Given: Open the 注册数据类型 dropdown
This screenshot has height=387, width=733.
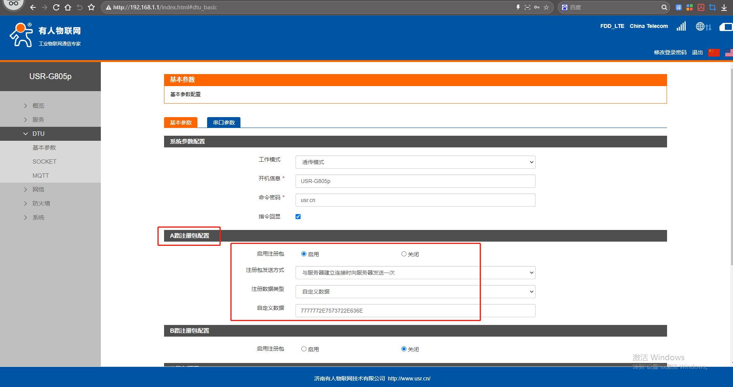Looking at the screenshot, I should [415, 292].
